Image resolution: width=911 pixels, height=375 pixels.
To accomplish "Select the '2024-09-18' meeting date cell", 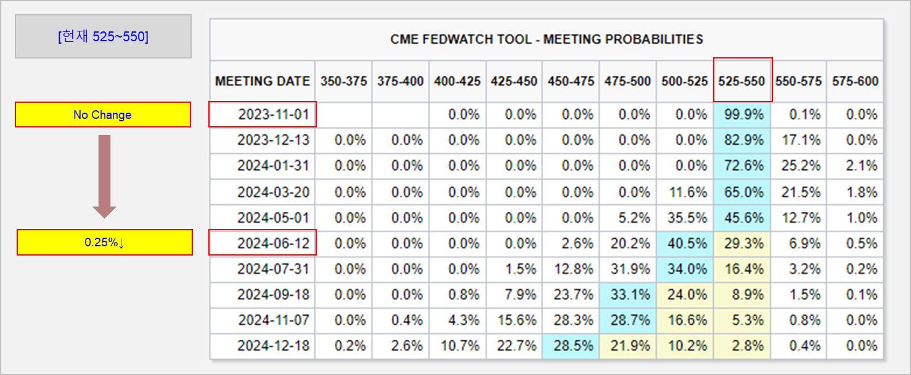I will [263, 295].
